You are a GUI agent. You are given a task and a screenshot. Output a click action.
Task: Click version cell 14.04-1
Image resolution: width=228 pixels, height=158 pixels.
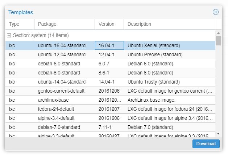[x=109, y=82]
